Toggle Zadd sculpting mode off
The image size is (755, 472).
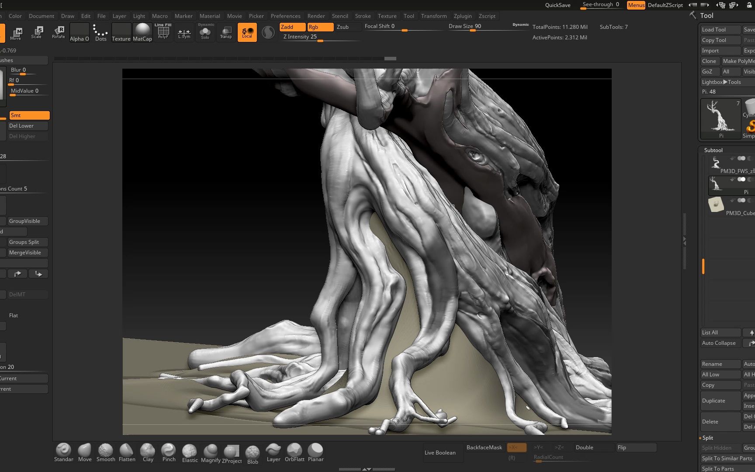click(x=292, y=27)
